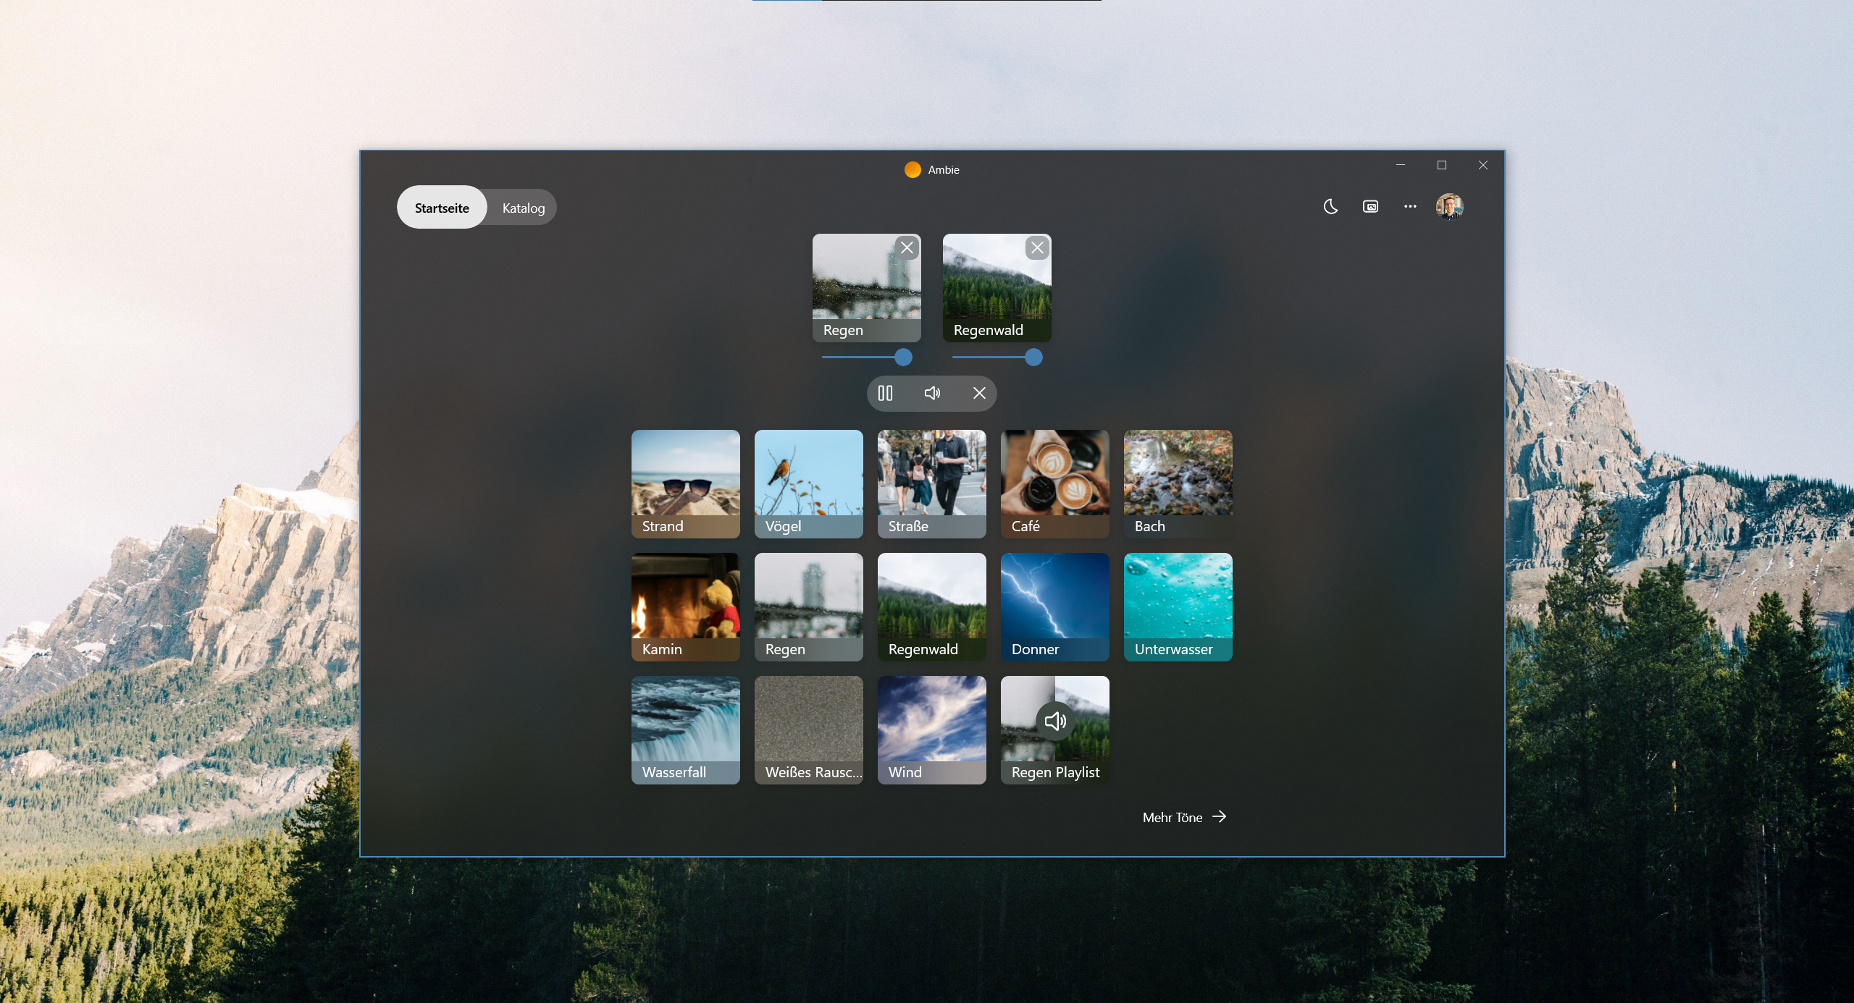The image size is (1854, 1003).
Task: Clear all active sounds with X
Action: (979, 393)
